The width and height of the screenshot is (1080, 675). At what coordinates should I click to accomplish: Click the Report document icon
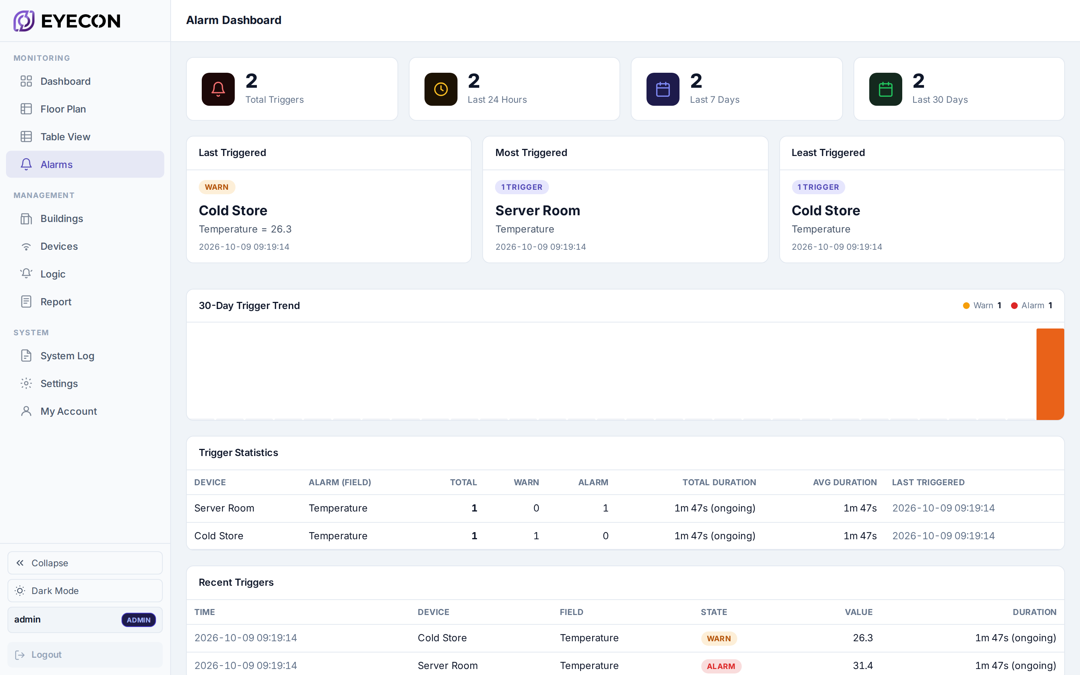[x=26, y=302]
